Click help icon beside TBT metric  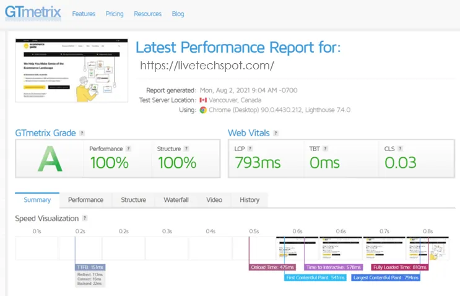click(x=326, y=149)
